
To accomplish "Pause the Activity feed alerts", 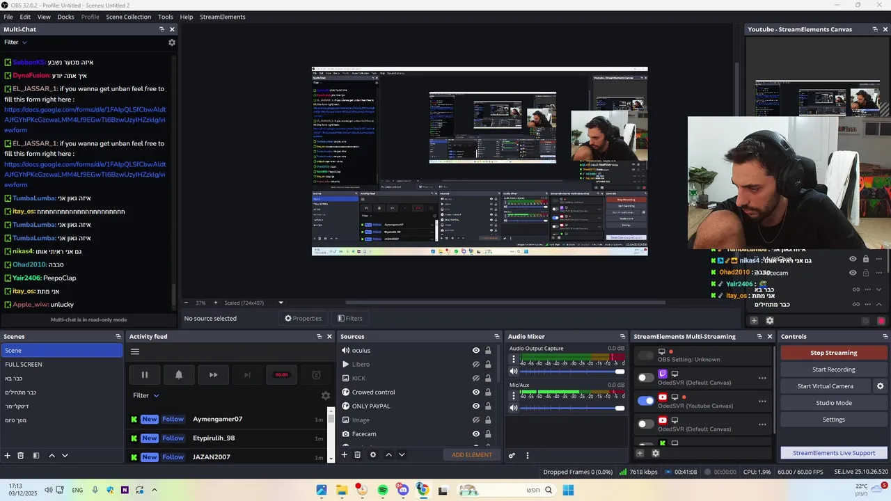I will 145,374.
